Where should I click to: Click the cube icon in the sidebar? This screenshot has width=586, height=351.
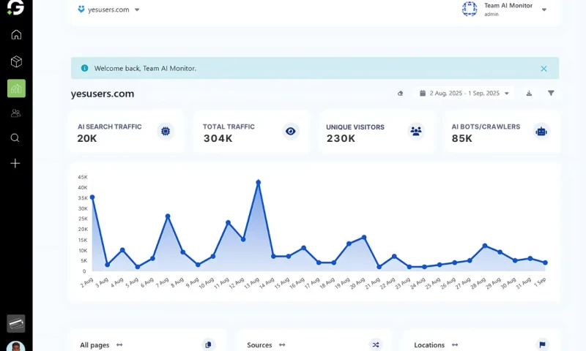pyautogui.click(x=16, y=62)
